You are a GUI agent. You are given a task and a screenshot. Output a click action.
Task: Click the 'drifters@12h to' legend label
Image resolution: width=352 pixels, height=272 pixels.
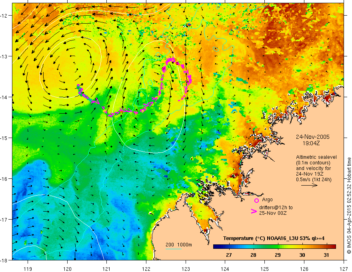[x=276, y=208]
